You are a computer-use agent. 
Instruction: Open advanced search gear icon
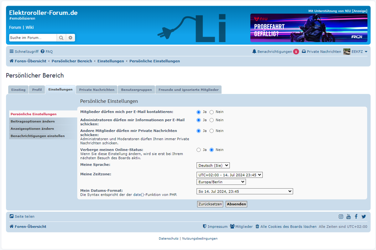(x=70, y=38)
